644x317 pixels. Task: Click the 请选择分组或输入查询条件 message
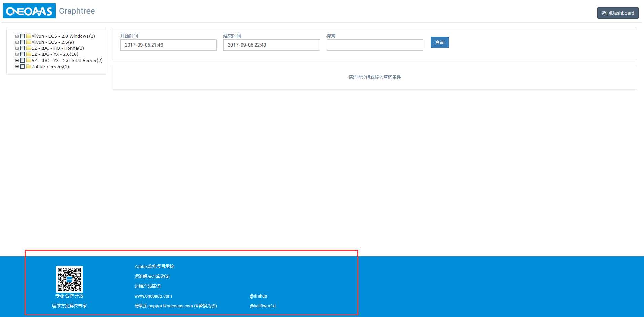tap(375, 77)
